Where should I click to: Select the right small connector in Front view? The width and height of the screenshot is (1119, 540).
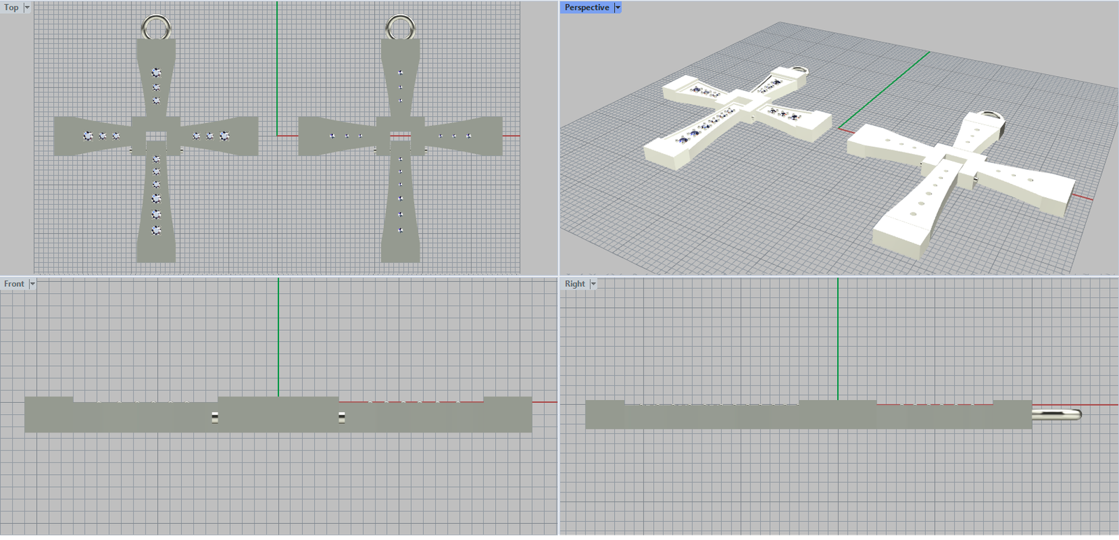(x=341, y=418)
